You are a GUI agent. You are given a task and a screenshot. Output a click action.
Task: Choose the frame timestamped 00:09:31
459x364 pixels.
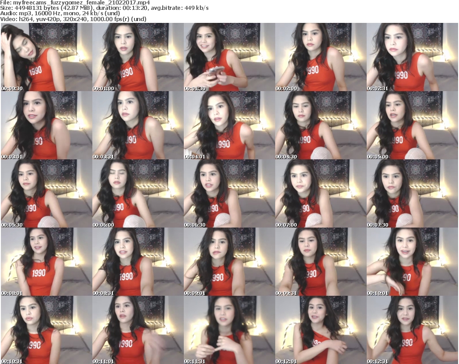(x=320, y=262)
